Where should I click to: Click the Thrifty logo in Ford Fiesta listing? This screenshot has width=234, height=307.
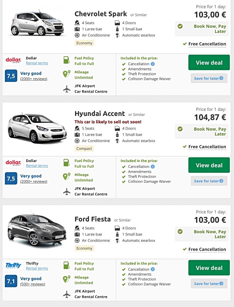tap(13, 265)
